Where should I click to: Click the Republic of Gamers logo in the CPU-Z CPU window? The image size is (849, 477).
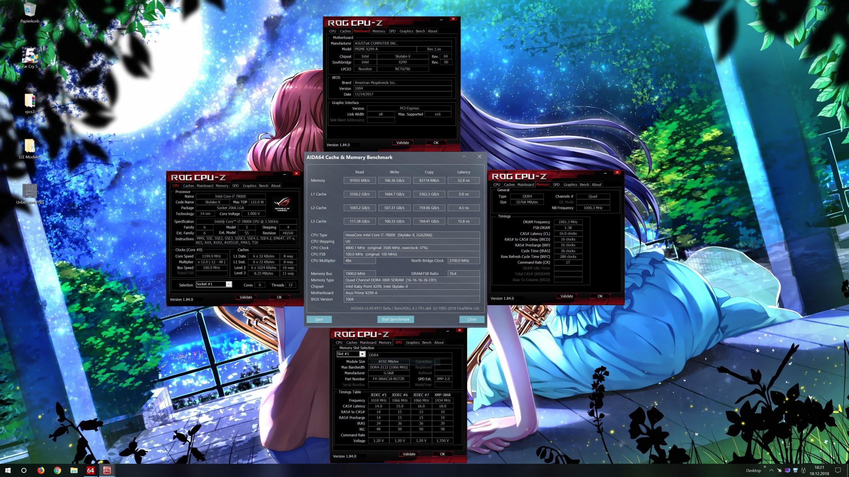pos(282,205)
